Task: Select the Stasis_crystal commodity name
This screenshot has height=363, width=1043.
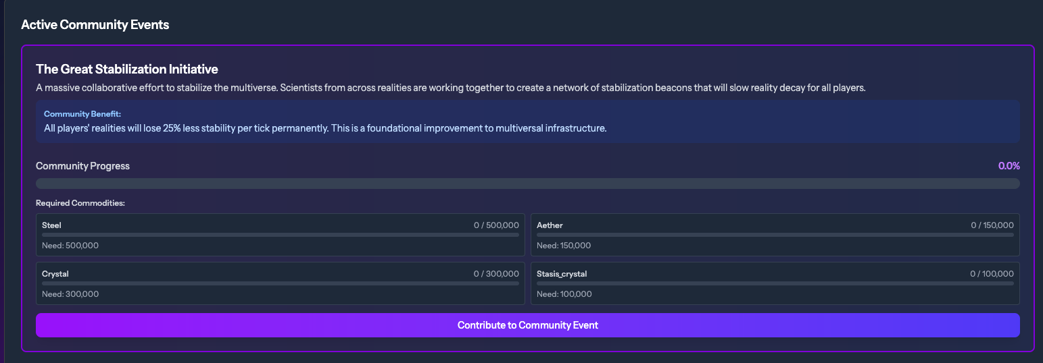Action: (562, 274)
